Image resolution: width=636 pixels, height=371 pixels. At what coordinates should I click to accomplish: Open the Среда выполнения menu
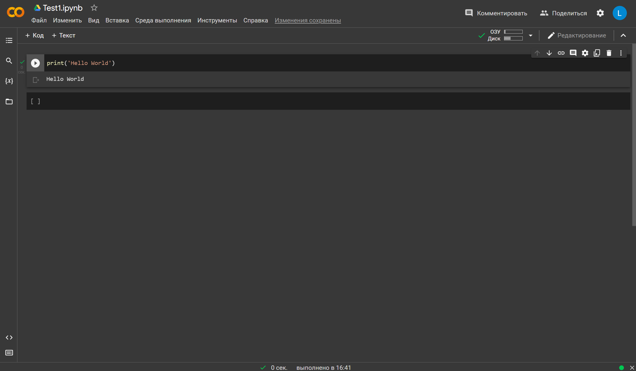coord(163,20)
